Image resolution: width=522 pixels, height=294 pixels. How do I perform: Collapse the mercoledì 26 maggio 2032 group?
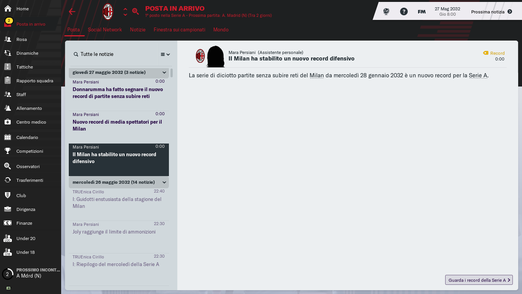pos(164,183)
